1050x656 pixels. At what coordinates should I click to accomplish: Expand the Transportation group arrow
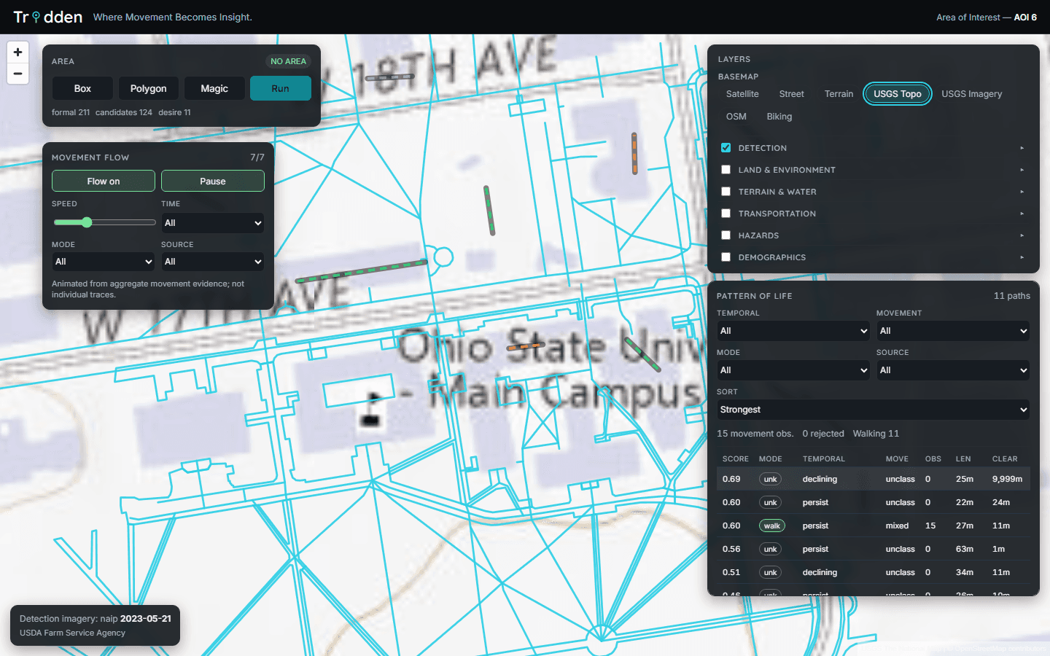pyautogui.click(x=1022, y=214)
